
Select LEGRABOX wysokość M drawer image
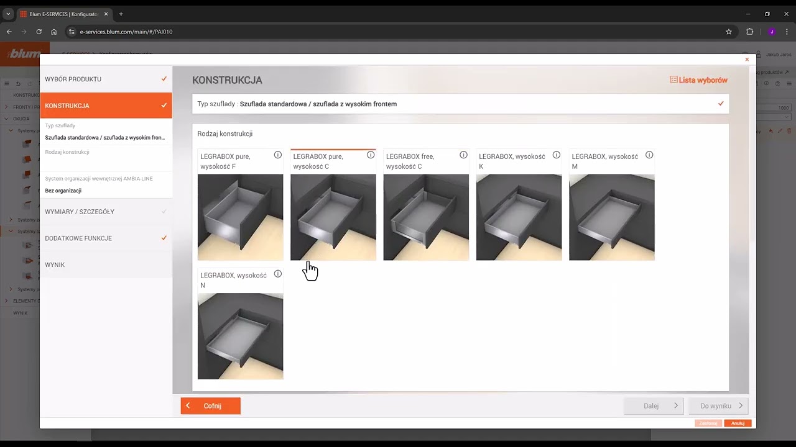[612, 217]
